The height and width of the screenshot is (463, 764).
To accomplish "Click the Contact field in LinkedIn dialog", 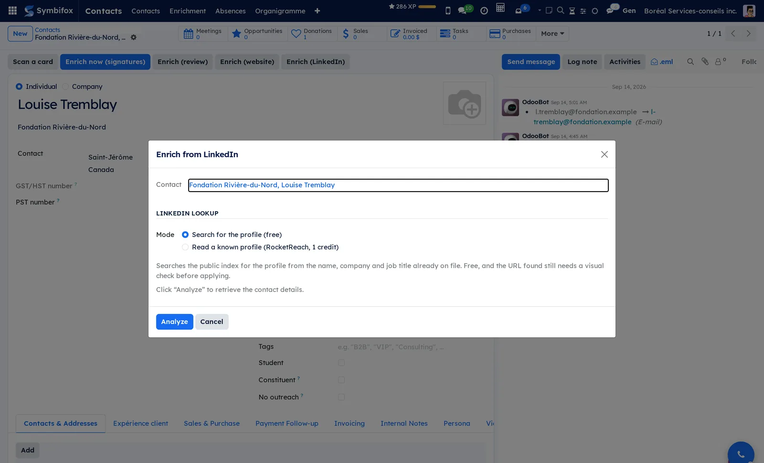I will point(398,185).
